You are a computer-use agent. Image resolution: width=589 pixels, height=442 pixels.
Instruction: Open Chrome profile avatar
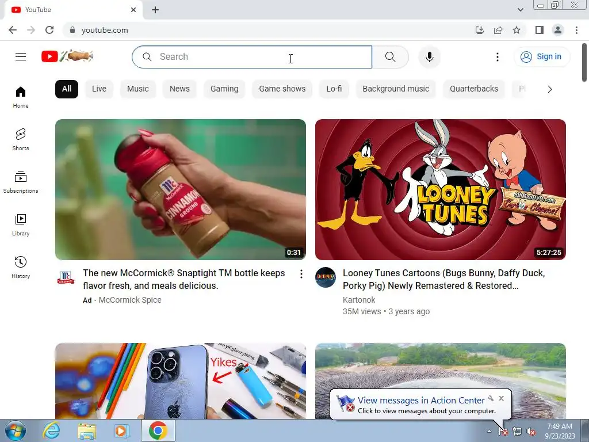(x=558, y=30)
